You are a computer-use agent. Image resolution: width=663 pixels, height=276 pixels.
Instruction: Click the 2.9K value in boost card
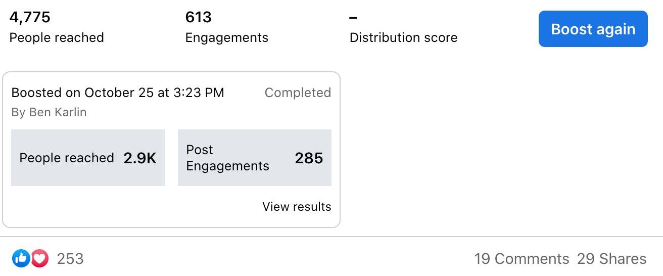pos(140,158)
